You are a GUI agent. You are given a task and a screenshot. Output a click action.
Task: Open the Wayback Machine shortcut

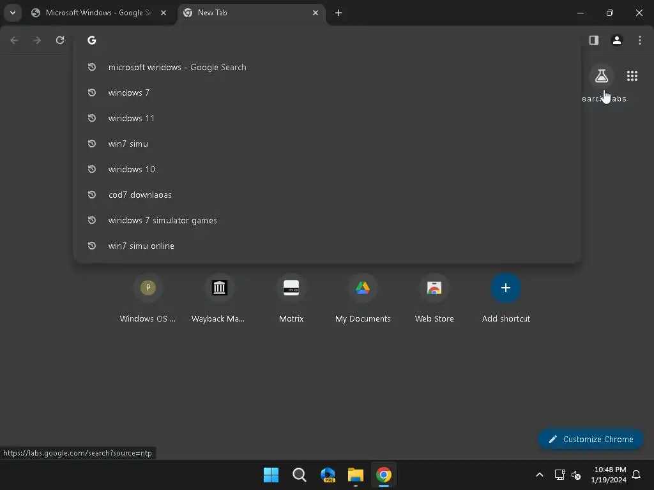tap(219, 299)
